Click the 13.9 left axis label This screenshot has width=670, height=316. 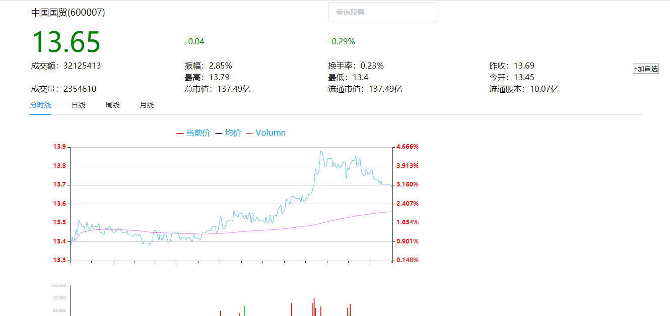pos(59,147)
